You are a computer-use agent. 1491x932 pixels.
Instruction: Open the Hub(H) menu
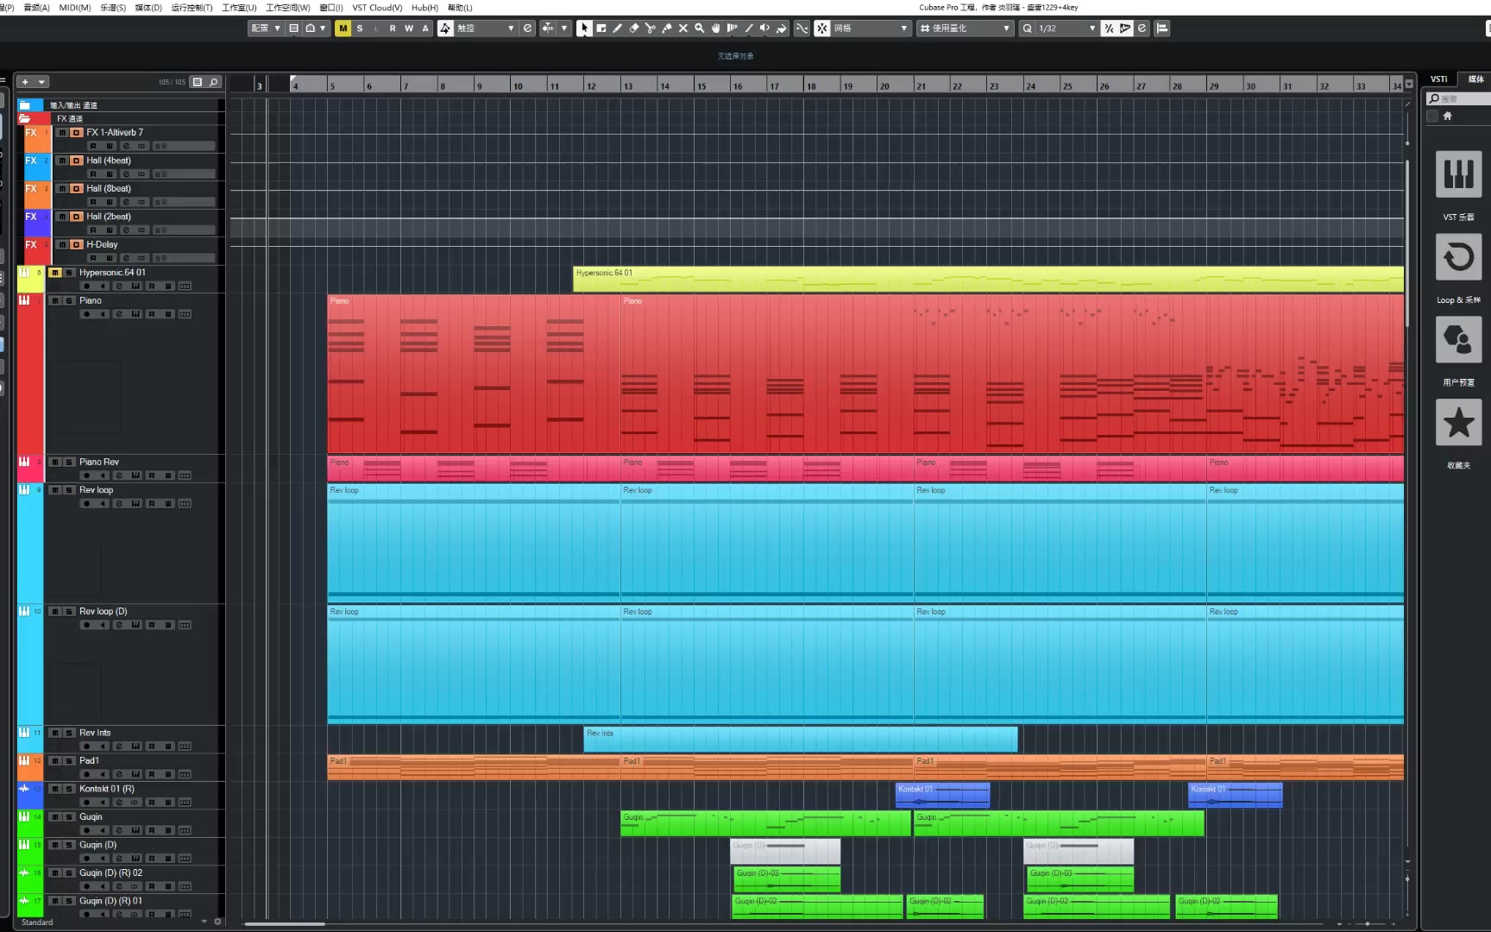(x=425, y=7)
